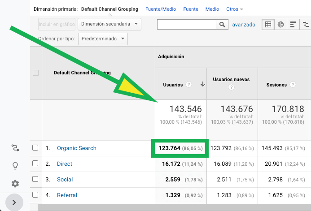Image resolution: width=311 pixels, height=211 pixels.
Task: Sort by Usuarios descending arrow
Action: pos(203,84)
